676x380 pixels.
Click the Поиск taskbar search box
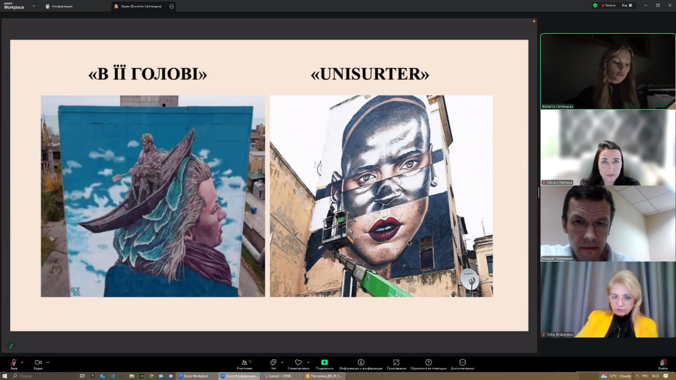point(42,376)
